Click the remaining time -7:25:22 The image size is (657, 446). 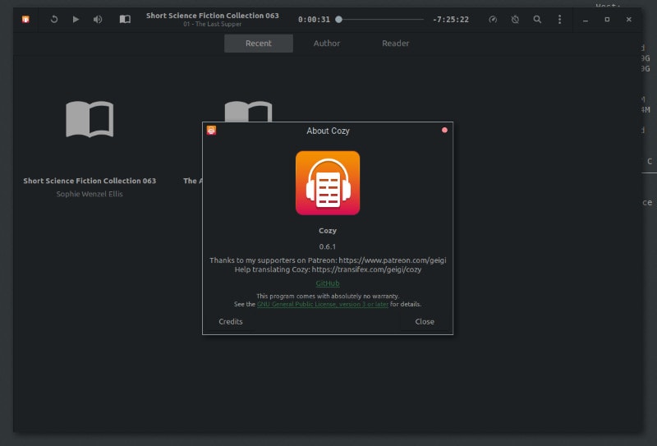pos(451,19)
